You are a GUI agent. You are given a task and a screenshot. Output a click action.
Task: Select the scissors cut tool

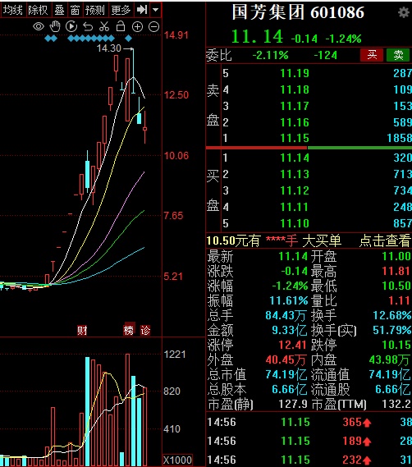point(104,26)
